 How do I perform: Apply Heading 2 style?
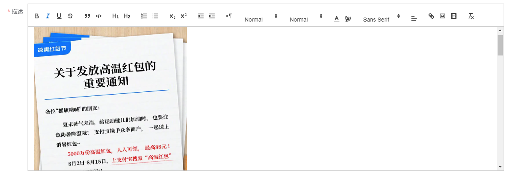(x=127, y=16)
